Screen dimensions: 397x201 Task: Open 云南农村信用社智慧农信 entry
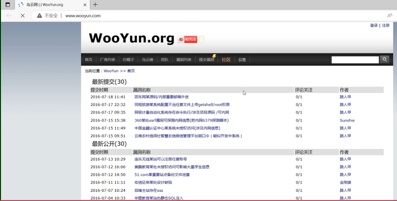(x=188, y=136)
